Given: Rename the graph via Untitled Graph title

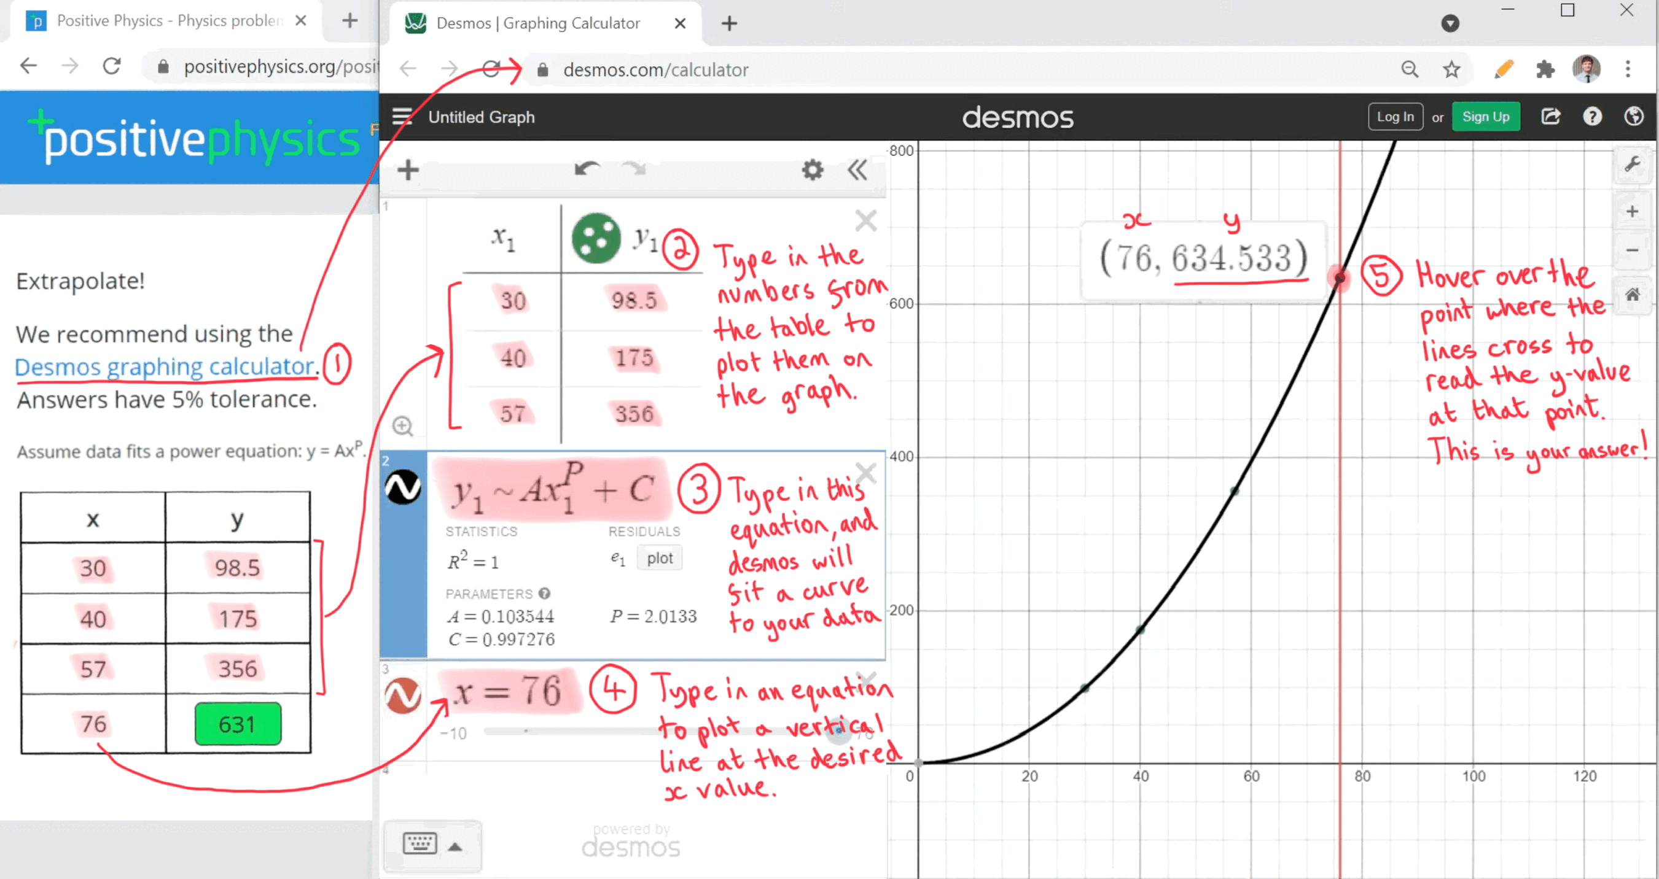Looking at the screenshot, I should (482, 117).
